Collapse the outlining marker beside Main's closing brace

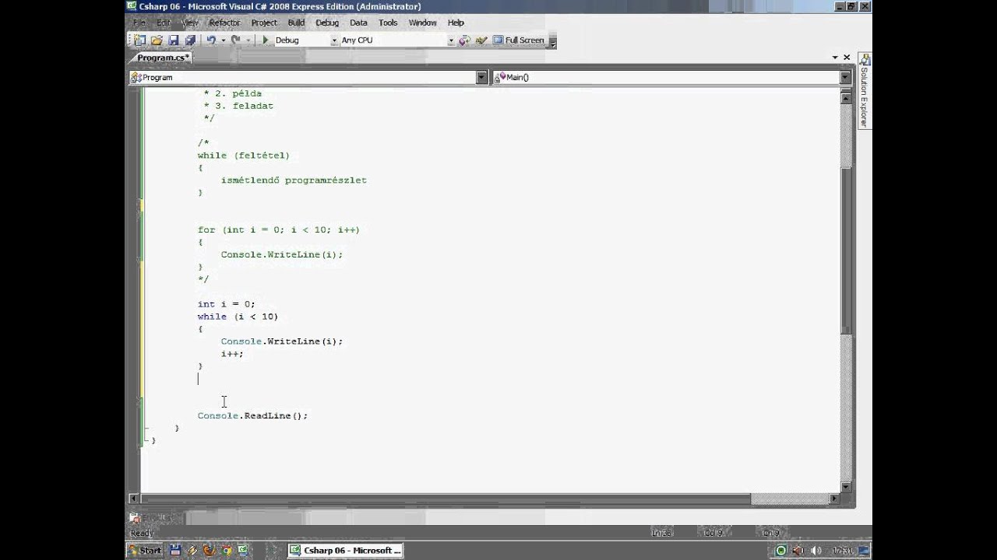tap(145, 428)
